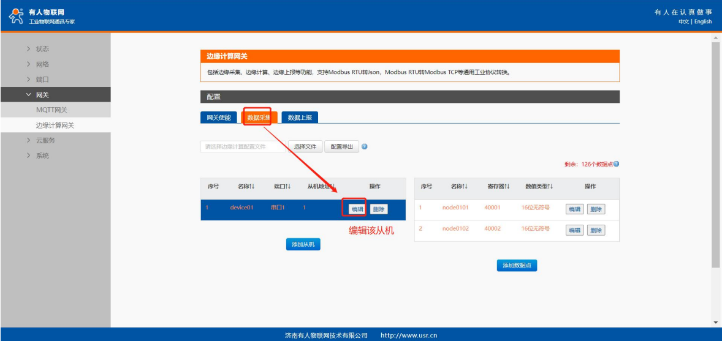The height and width of the screenshot is (341, 722).
Task: Expand the 状态 sidebar menu
Action: (42, 49)
